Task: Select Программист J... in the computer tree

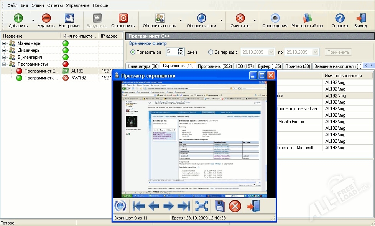Action: click(41, 78)
